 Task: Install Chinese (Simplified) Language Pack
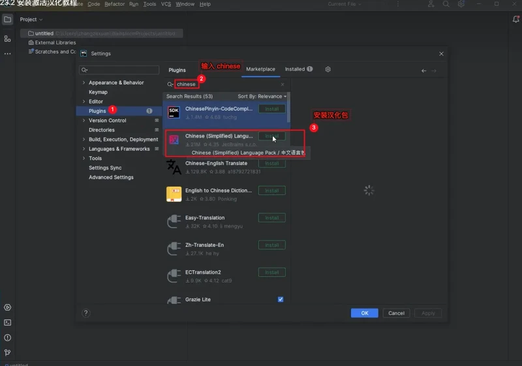point(271,136)
